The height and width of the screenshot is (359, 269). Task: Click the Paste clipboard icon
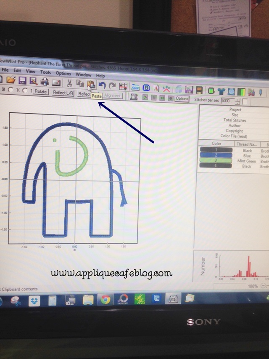(91, 84)
